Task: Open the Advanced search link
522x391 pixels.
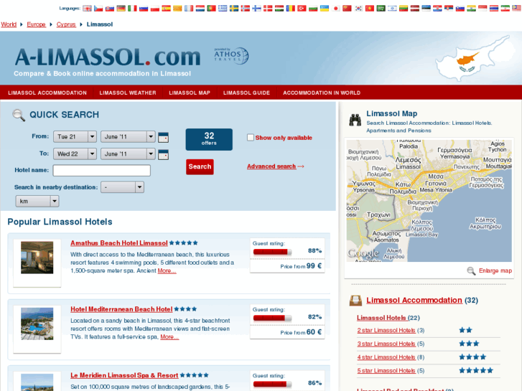Action: coord(271,166)
